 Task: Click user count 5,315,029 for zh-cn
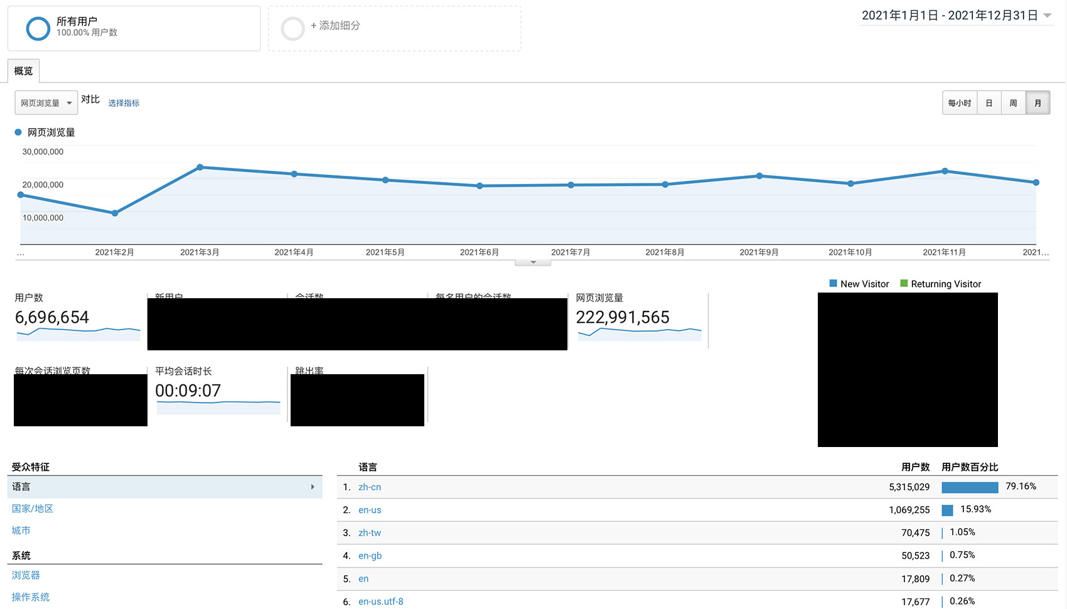[x=909, y=487]
